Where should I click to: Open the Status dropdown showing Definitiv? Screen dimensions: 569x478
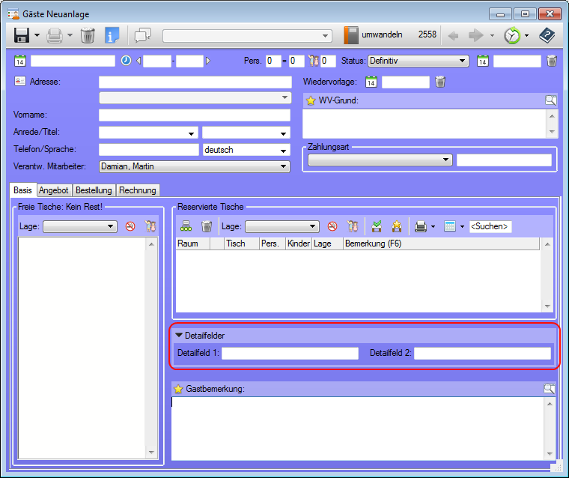418,61
